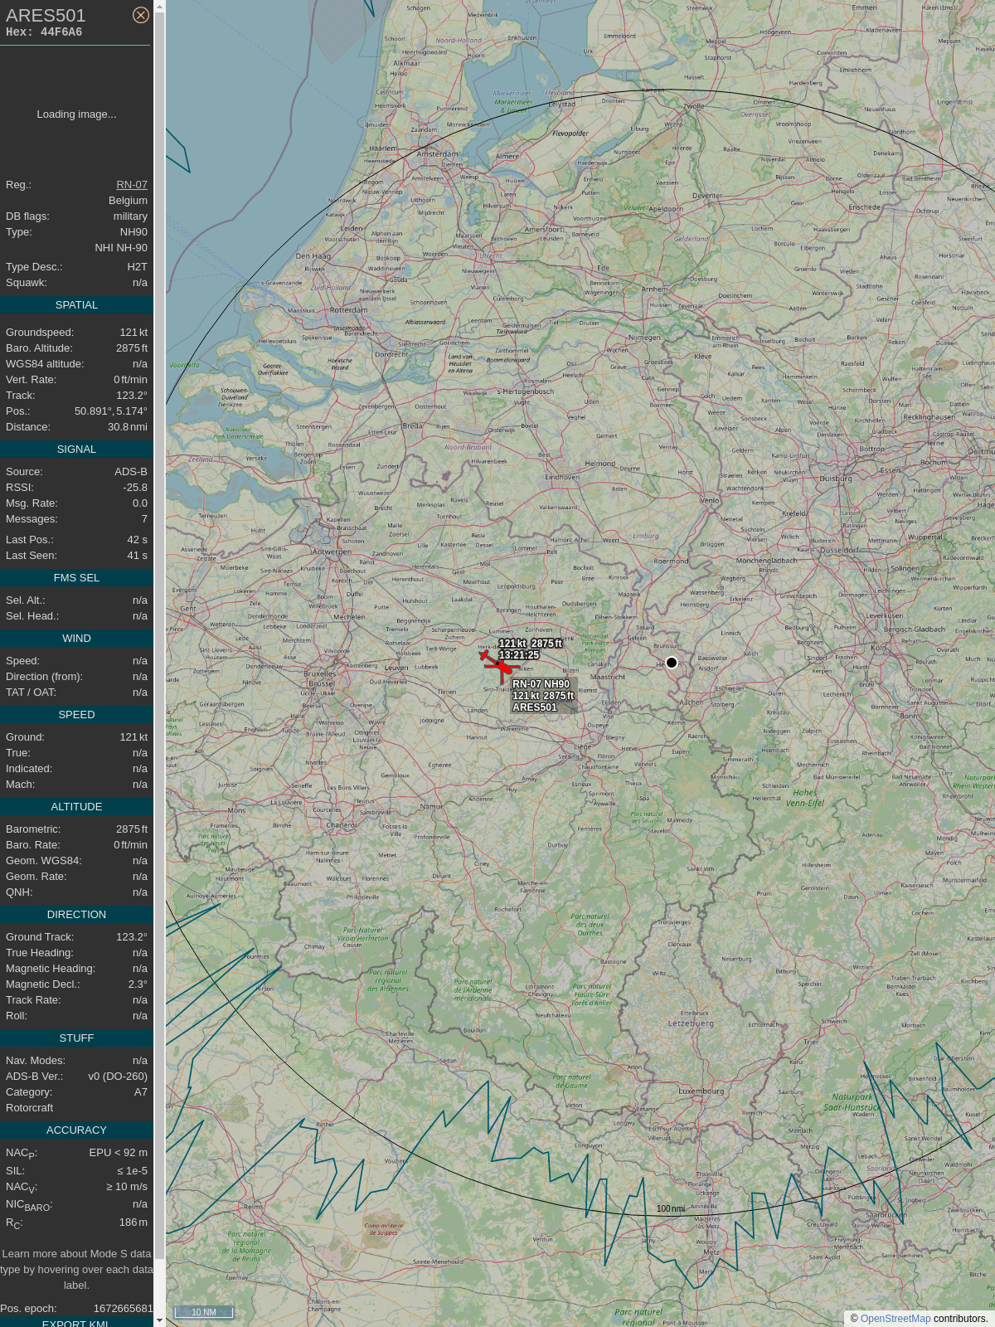Click the RN-07 NH90 map label
995x1327 pixels.
[x=541, y=684]
